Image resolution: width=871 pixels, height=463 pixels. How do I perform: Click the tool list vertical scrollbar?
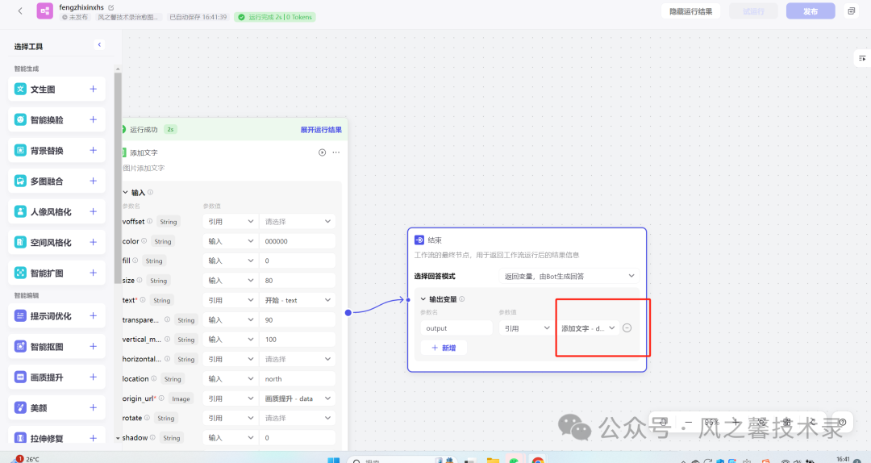coord(117,178)
